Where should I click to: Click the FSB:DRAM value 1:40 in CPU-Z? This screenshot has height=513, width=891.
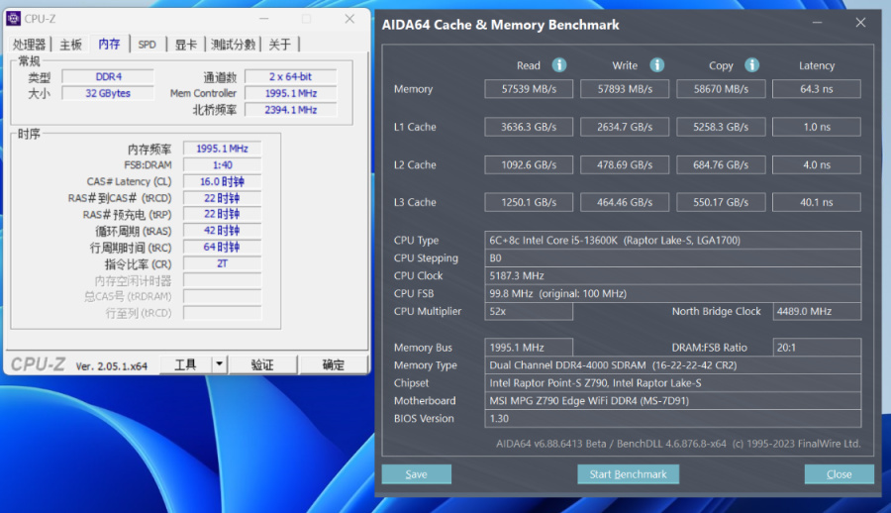(222, 165)
